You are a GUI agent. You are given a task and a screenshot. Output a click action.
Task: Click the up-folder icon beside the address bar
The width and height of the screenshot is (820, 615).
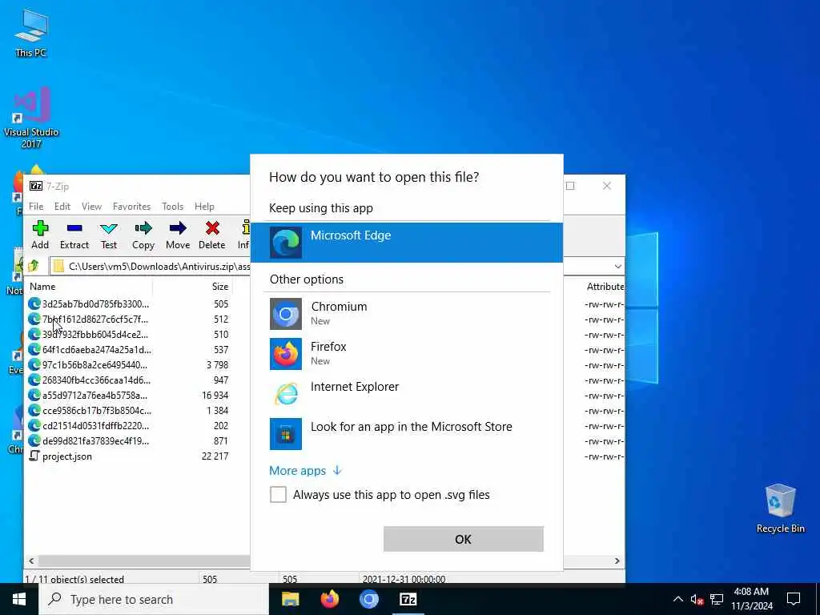click(x=34, y=266)
